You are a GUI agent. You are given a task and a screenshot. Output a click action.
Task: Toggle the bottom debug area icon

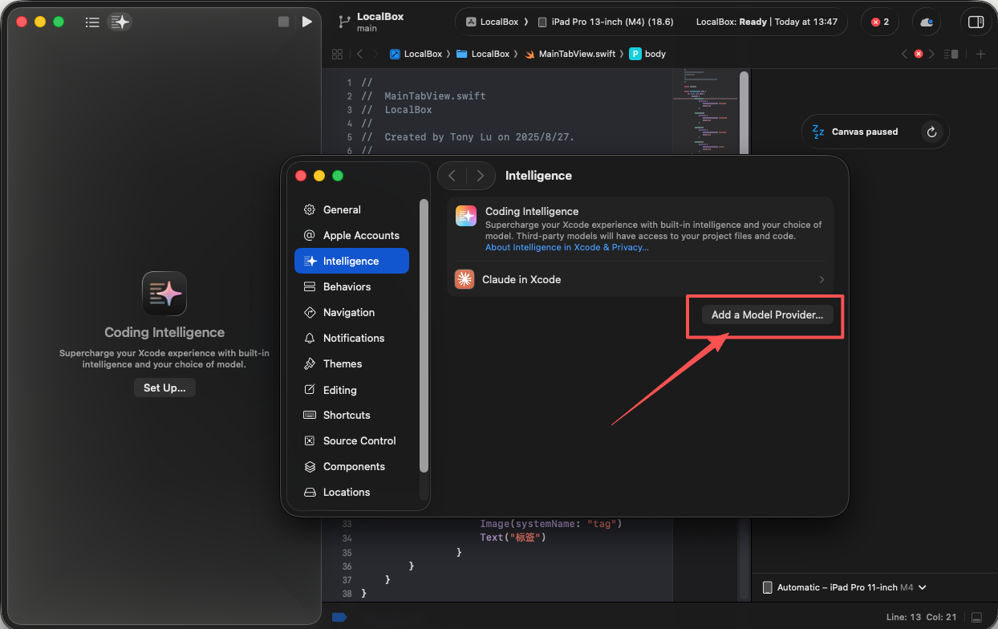click(976, 617)
